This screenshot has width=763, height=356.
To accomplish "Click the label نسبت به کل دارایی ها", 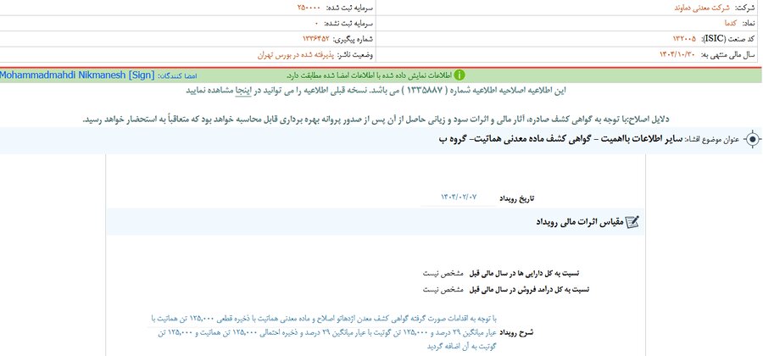I will pyautogui.click(x=524, y=273).
